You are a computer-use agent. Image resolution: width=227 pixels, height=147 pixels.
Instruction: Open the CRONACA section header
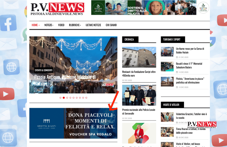[x=130, y=39]
